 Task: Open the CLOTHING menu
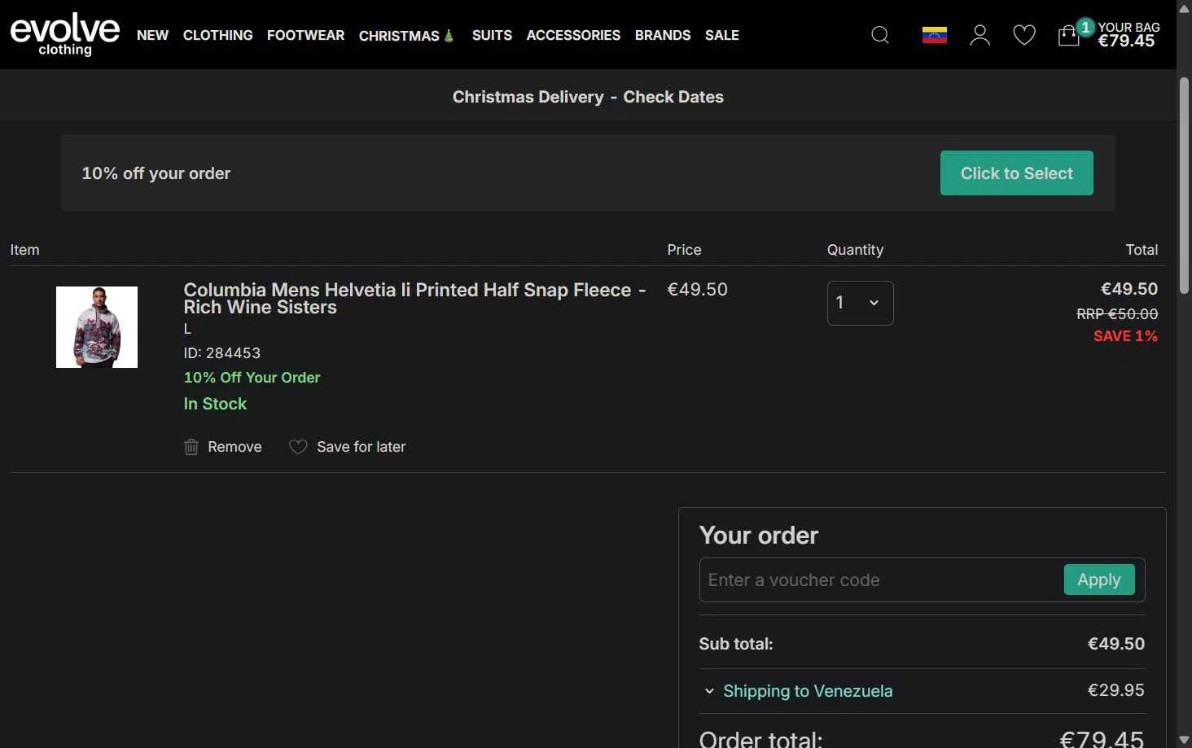tap(218, 35)
